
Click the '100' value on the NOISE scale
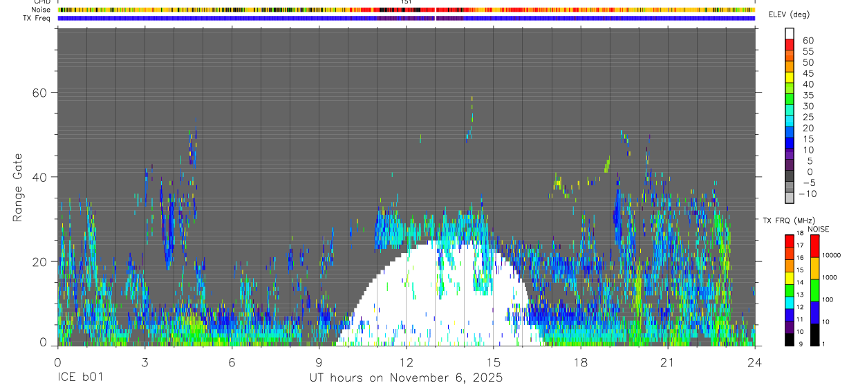point(828,300)
